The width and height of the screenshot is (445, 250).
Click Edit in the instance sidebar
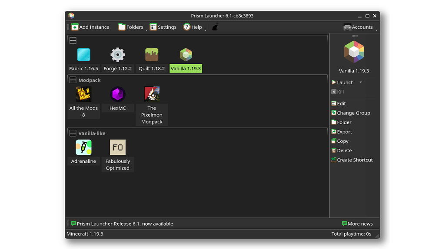tap(338, 103)
